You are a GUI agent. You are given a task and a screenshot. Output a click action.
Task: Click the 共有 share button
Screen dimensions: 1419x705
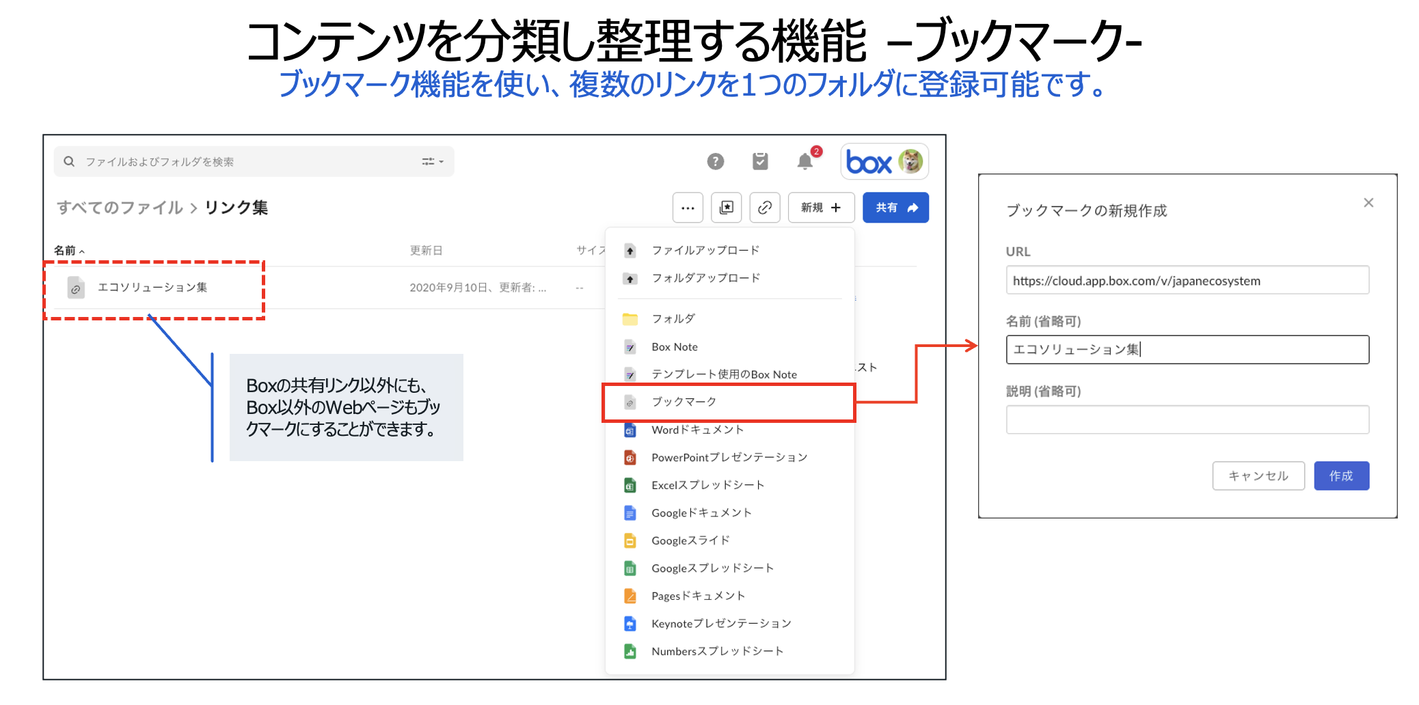[895, 208]
